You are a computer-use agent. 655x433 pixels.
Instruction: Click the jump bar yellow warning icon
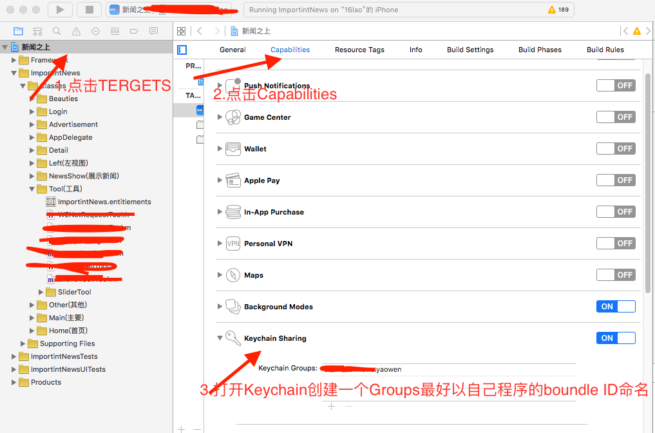(x=636, y=31)
